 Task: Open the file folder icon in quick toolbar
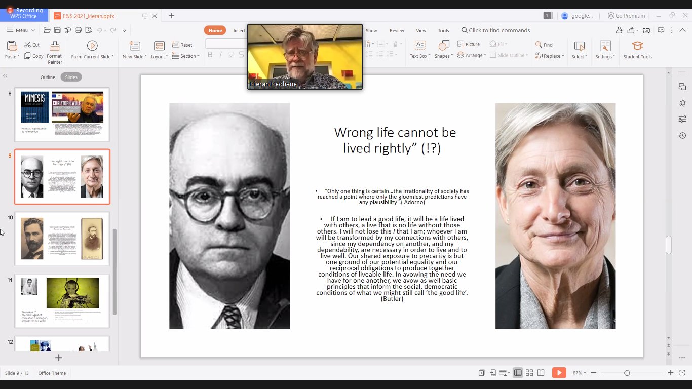[x=47, y=30]
